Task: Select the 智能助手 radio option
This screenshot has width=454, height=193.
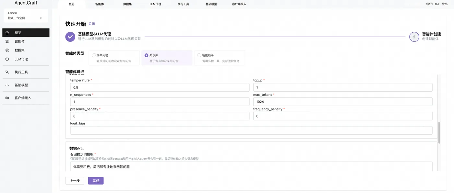Action: point(199,55)
